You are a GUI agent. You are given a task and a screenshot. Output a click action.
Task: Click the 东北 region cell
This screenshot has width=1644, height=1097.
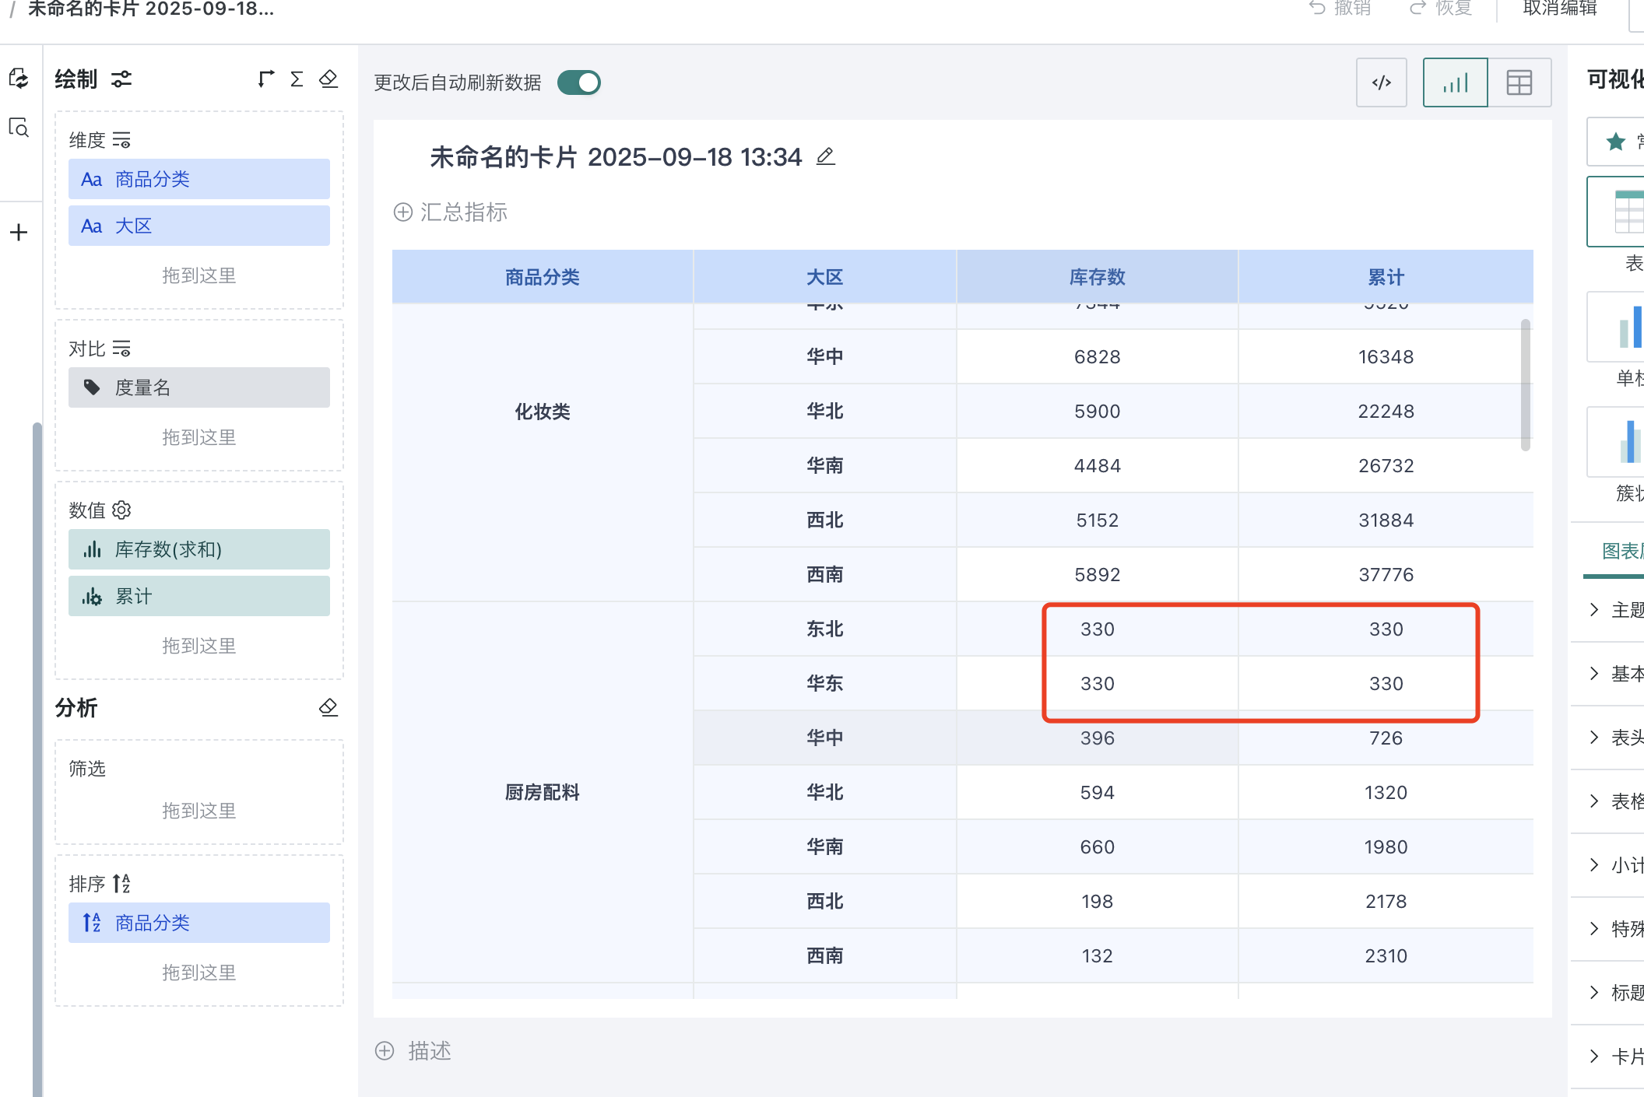pos(825,629)
